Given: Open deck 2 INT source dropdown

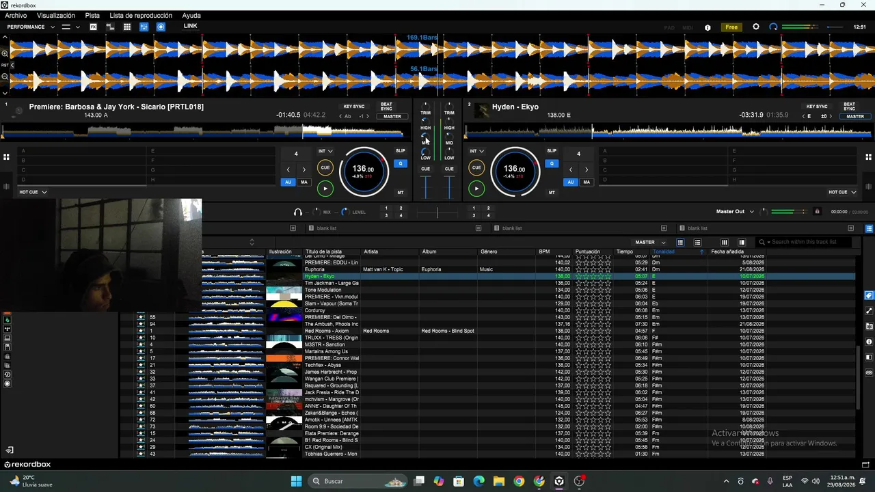Looking at the screenshot, I should pos(476,151).
